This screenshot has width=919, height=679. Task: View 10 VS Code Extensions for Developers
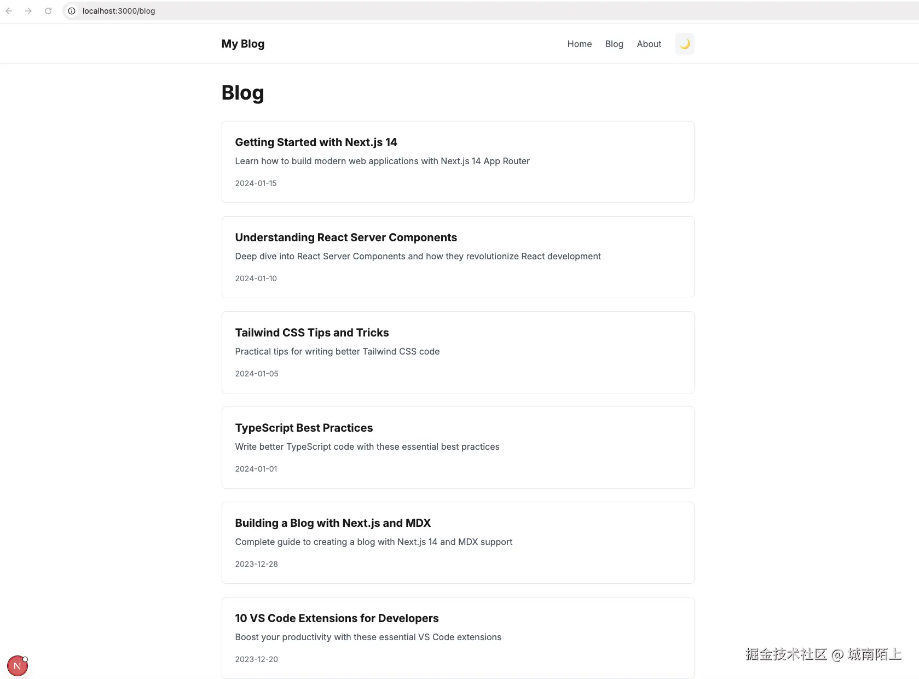tap(337, 619)
